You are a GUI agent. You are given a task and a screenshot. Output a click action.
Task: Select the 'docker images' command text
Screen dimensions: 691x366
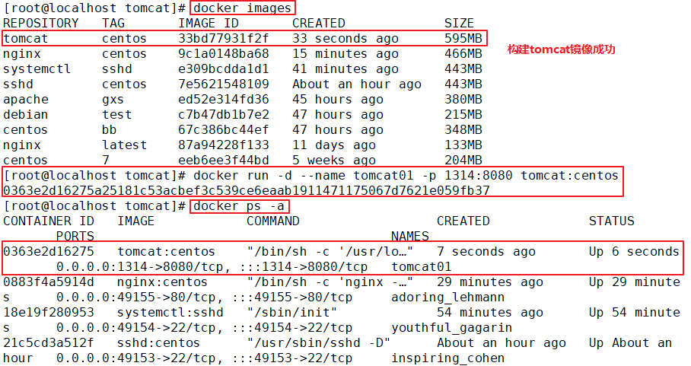[x=242, y=8]
